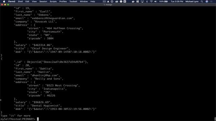Open the Session menu
216x121 pixels.
pos(43,1)
